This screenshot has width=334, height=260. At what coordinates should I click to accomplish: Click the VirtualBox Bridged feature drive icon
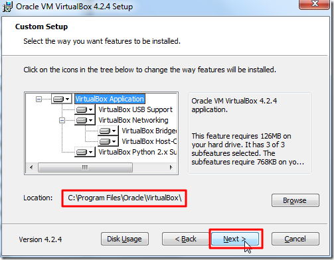(x=108, y=131)
